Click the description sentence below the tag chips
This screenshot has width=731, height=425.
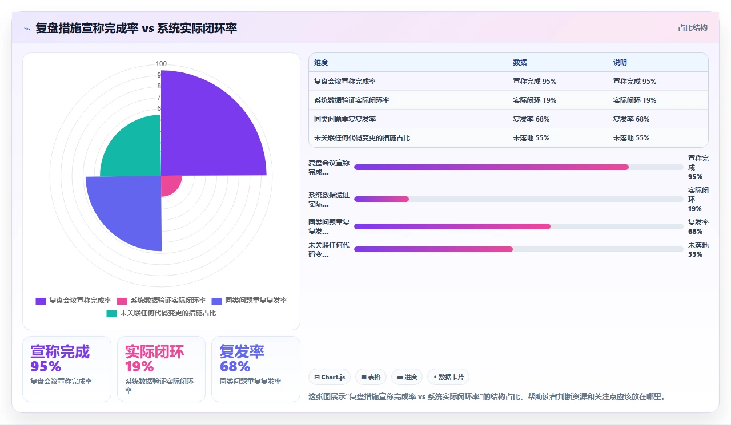(x=487, y=396)
